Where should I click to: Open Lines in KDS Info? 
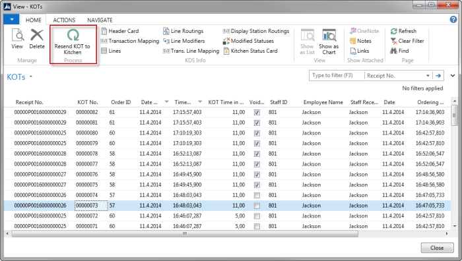point(111,51)
